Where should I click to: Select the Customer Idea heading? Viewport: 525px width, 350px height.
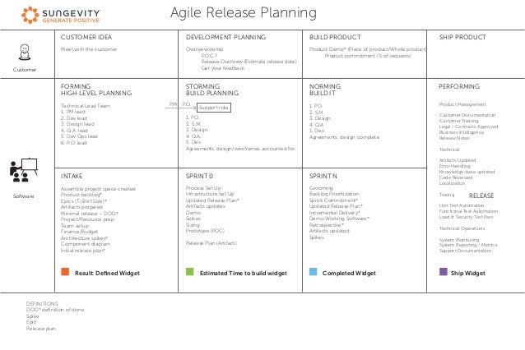(86, 37)
